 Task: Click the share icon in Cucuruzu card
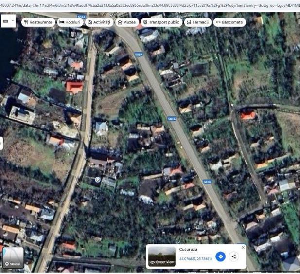click(233, 256)
